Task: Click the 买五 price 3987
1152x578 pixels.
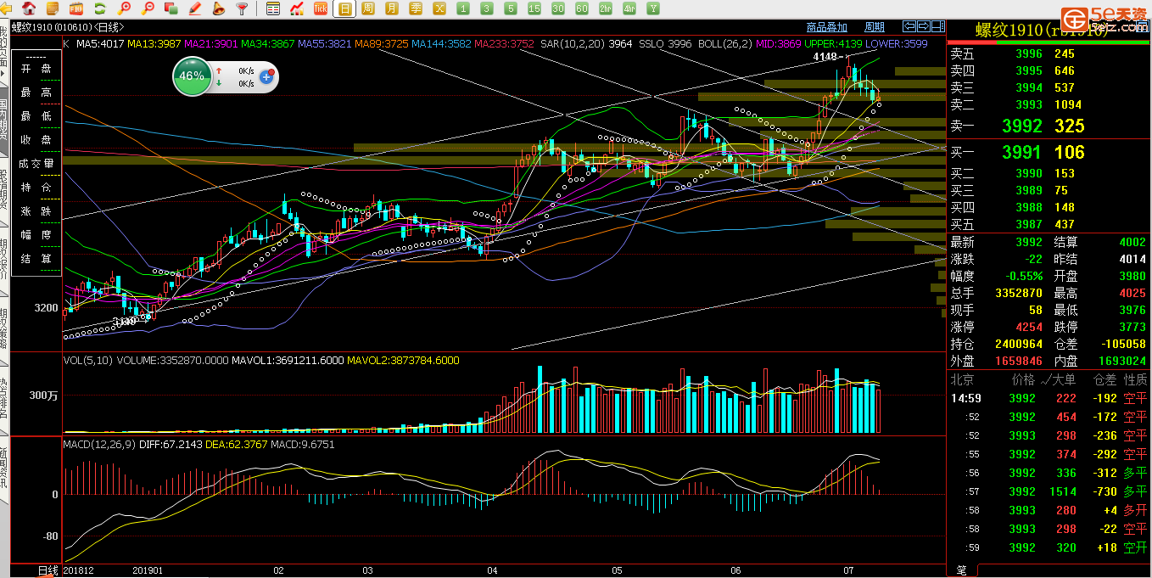Action: click(x=1028, y=224)
